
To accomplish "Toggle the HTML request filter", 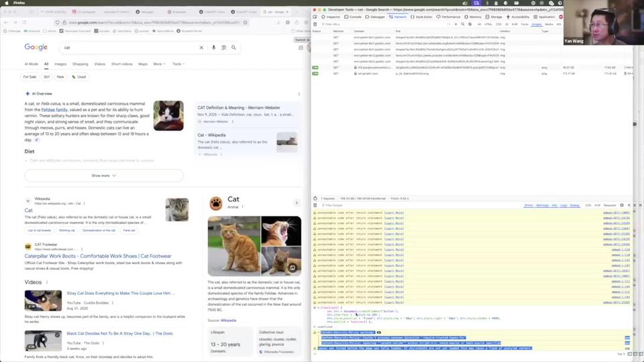I will pos(488,24).
